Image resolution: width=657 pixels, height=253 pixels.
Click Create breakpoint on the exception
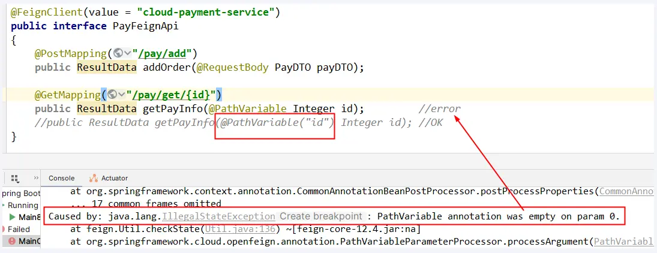click(x=321, y=216)
